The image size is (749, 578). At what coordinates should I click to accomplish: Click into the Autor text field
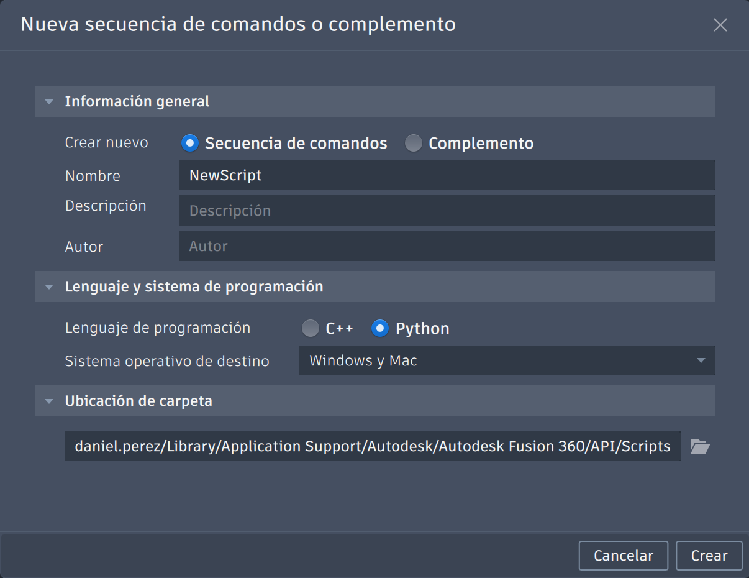447,246
